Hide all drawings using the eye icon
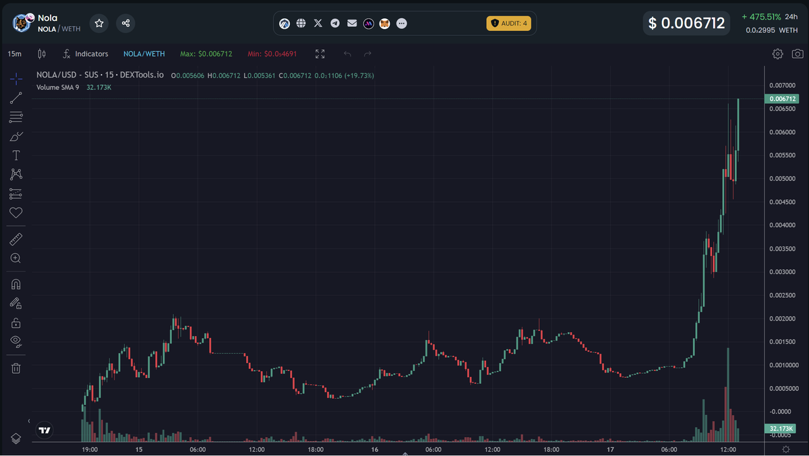809x456 pixels. 16,341
